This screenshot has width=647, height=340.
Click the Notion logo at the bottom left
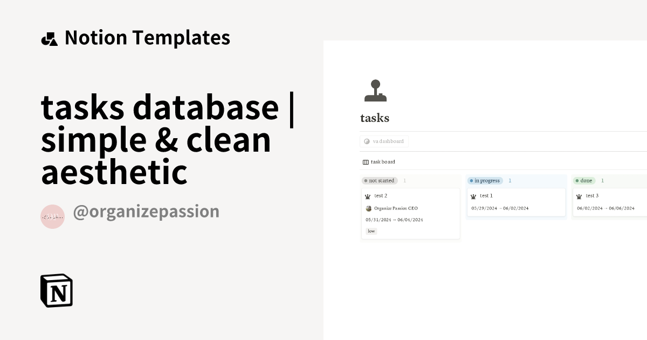pyautogui.click(x=57, y=290)
